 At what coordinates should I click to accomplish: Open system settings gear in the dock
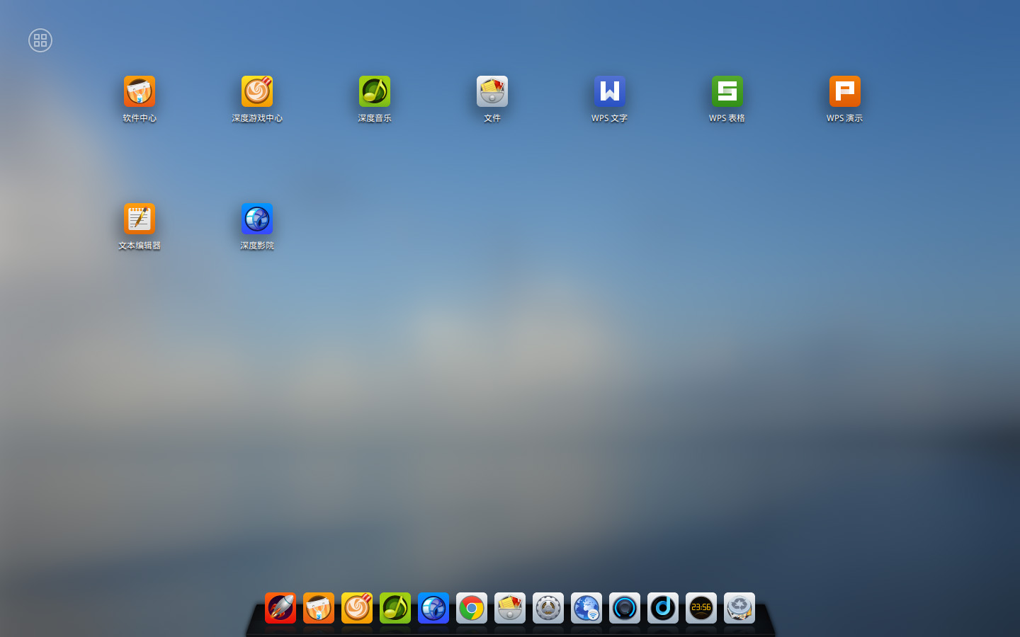(548, 608)
